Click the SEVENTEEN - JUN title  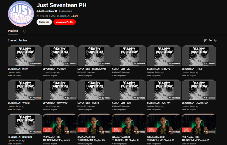(x=122, y=103)
